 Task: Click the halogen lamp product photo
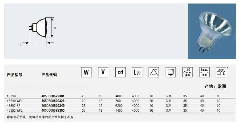(x=212, y=31)
